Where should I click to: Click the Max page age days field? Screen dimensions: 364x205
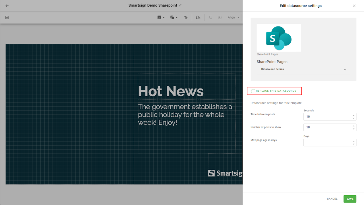coord(327,143)
